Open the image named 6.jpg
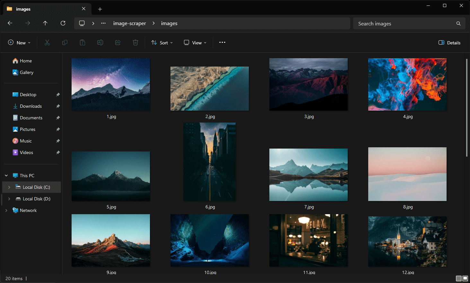Viewport: 470px width, 283px height. pos(209,162)
